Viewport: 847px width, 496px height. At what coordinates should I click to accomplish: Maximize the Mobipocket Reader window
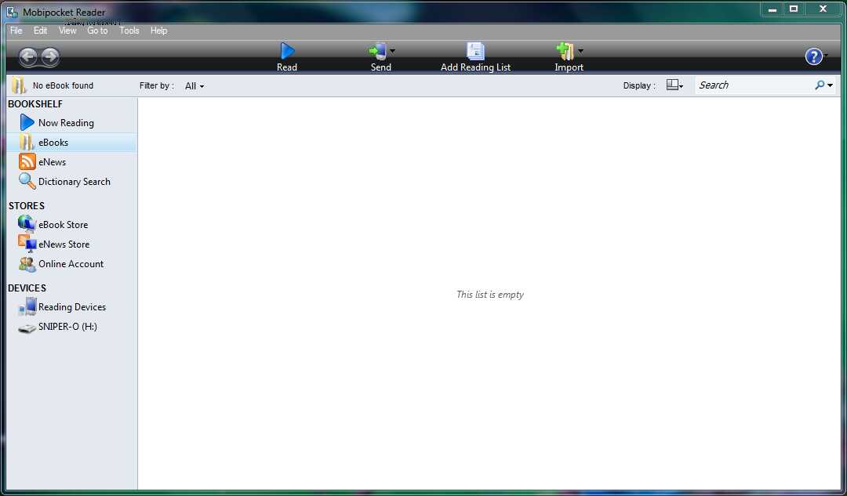coord(794,9)
